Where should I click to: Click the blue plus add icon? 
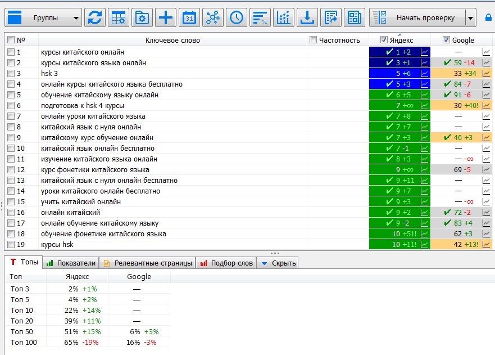[x=166, y=17]
